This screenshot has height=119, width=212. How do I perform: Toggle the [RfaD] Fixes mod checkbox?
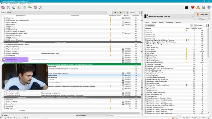pos(5,18)
